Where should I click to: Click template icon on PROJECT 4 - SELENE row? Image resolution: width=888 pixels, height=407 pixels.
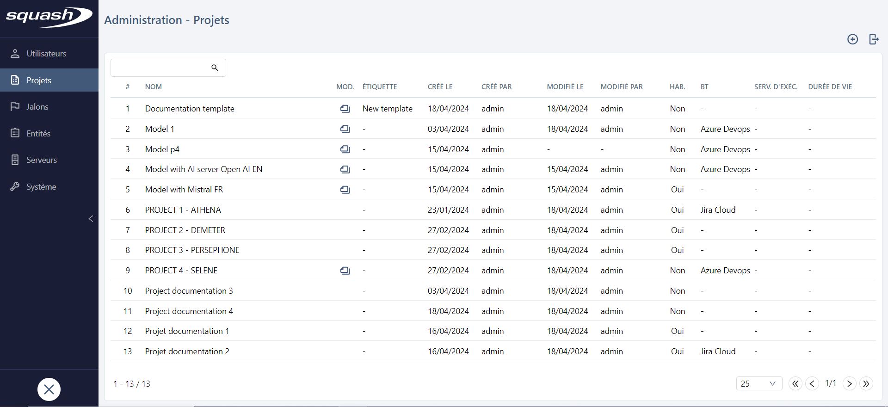click(x=345, y=271)
